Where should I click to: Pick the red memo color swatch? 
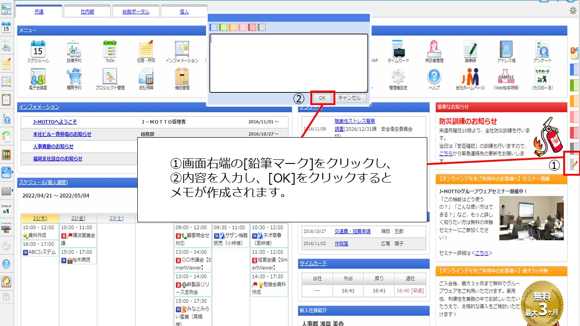click(252, 27)
